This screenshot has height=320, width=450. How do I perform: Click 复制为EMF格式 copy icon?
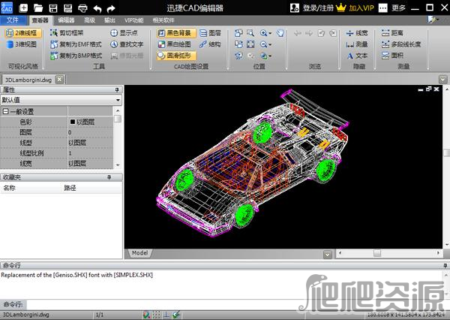point(54,44)
